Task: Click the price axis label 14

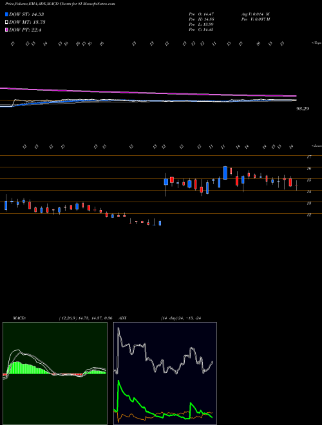Action: click(308, 192)
